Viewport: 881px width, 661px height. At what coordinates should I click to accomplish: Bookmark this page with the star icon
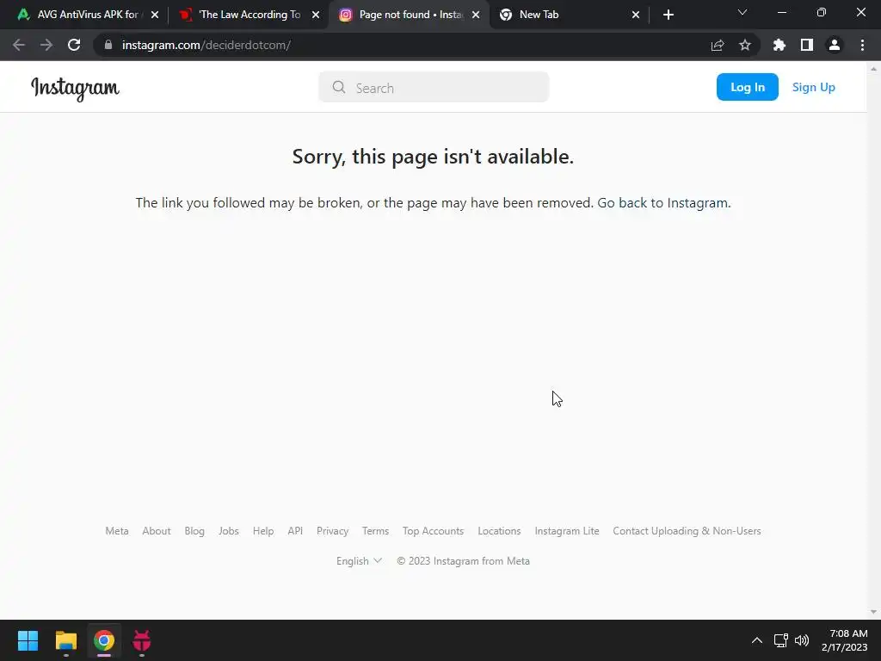click(745, 45)
